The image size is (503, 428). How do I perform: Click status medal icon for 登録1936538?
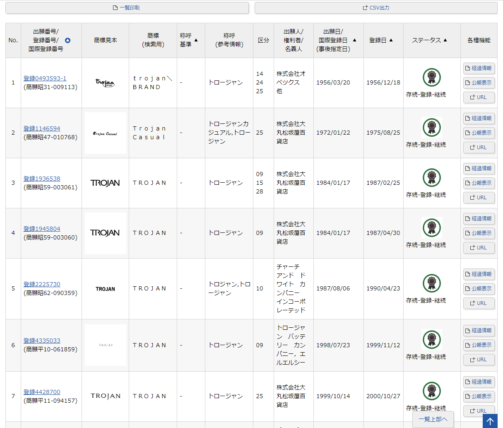(432, 178)
